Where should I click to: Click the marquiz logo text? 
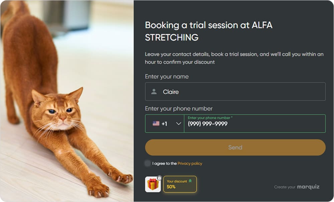(308, 187)
